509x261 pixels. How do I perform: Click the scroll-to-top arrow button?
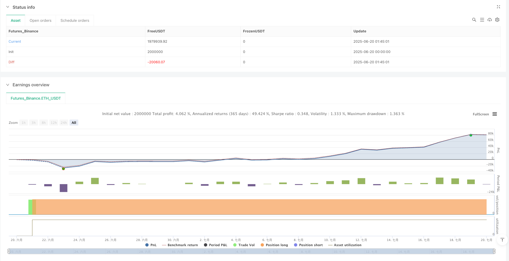point(502,240)
